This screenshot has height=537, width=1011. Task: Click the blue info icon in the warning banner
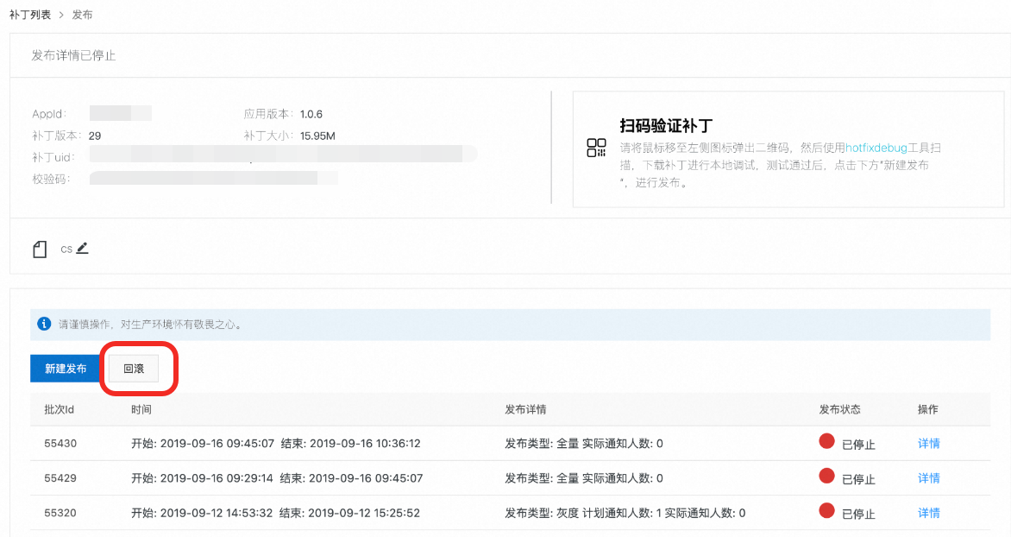[44, 324]
